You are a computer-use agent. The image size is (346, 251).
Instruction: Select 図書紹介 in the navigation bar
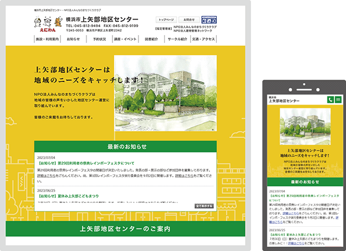[152, 39]
